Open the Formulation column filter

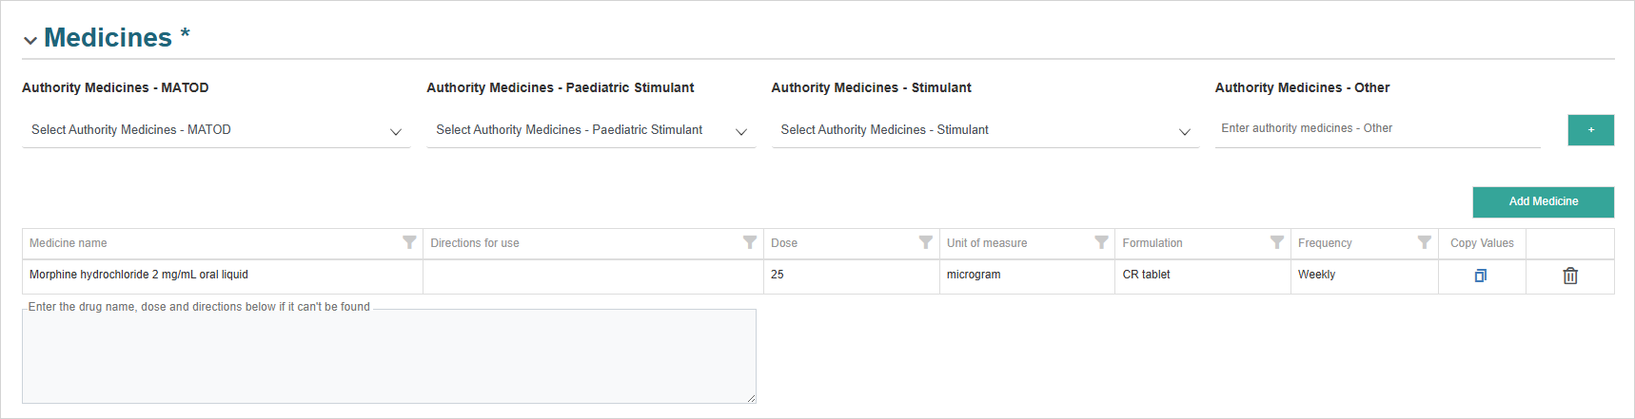(1277, 242)
